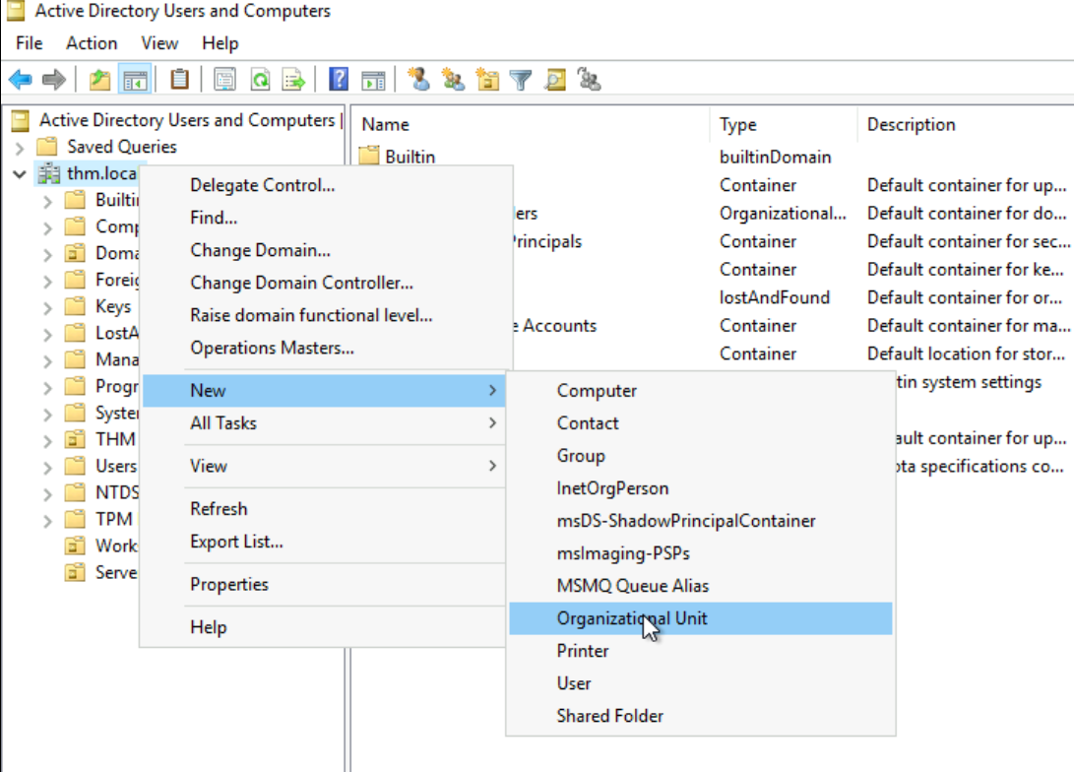Select Organizational Unit from New submenu
The image size is (1074, 772).
(x=631, y=618)
